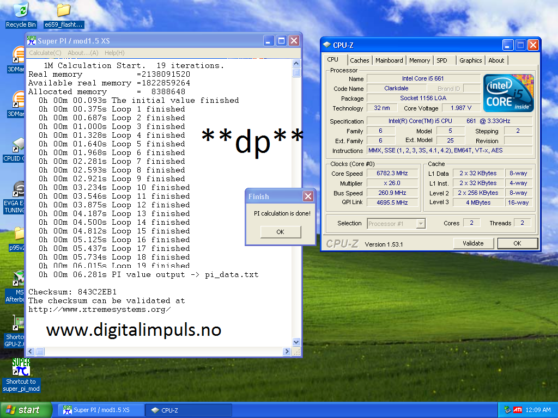This screenshot has width=558, height=418.
Task: Open the Memory tab in CPU-Z
Action: coord(419,60)
